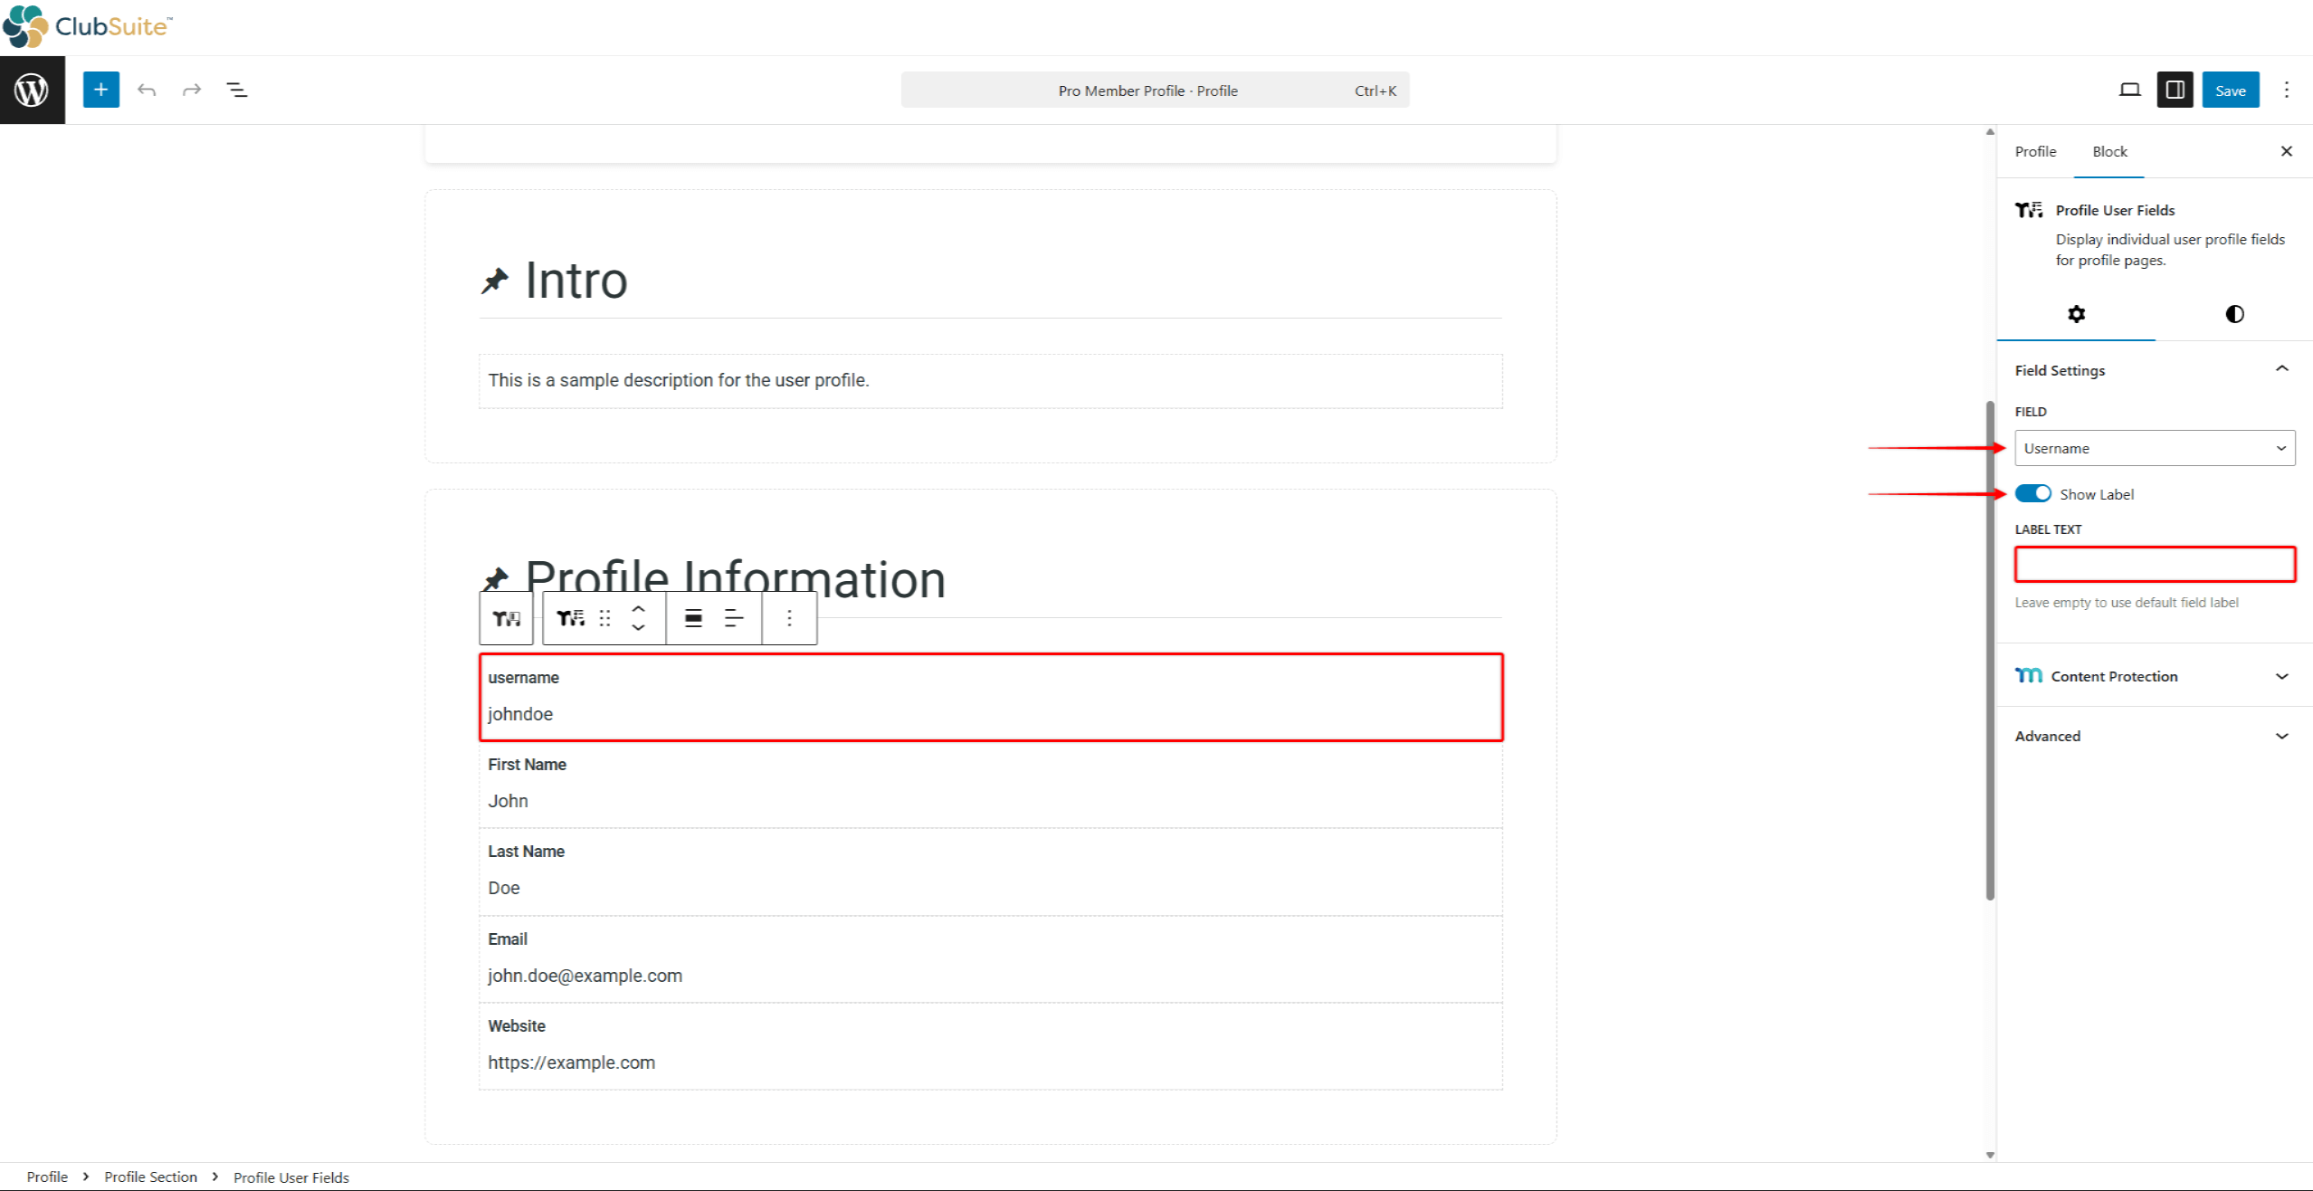Screen dimensions: 2313x1191
Task: Click Profile Section in breadcrumb
Action: (150, 1177)
